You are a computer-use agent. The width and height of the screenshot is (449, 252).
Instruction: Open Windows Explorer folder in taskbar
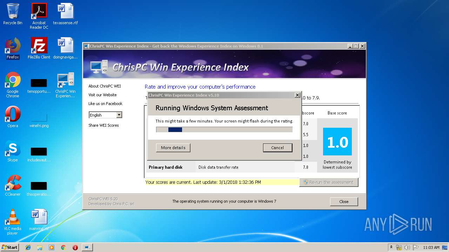click(x=40, y=247)
